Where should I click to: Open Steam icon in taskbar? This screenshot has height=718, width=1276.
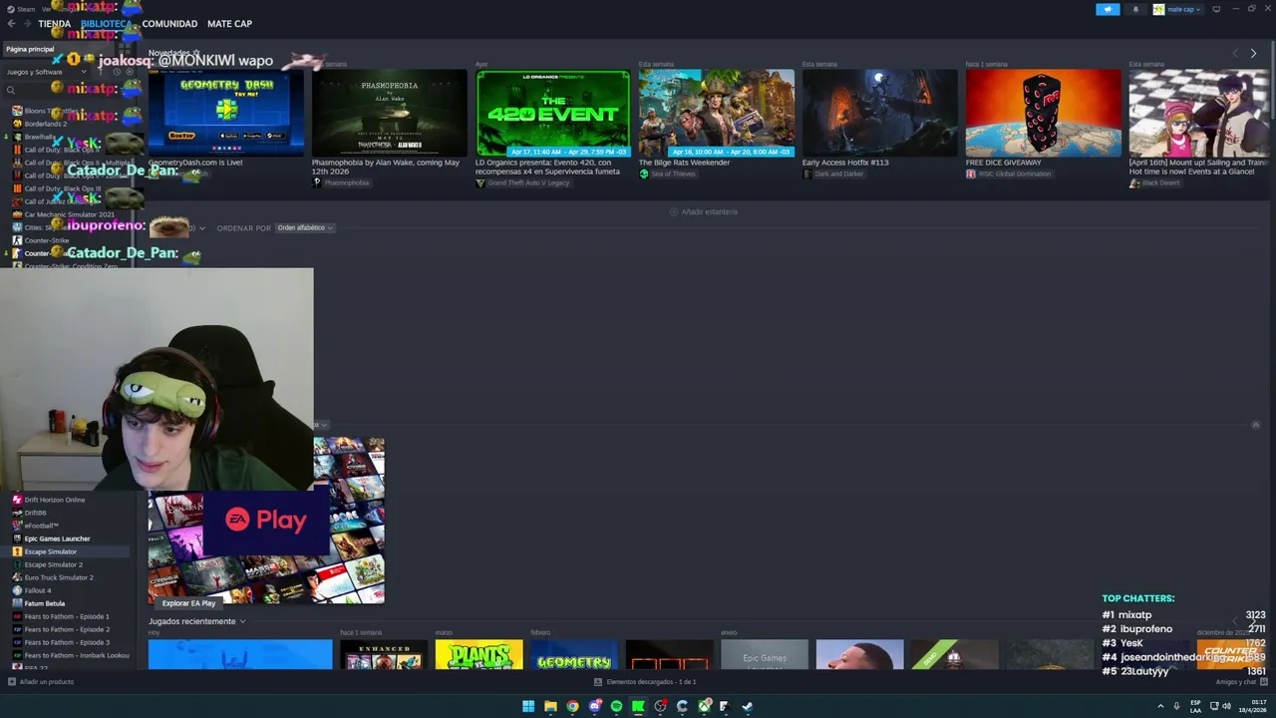[748, 706]
